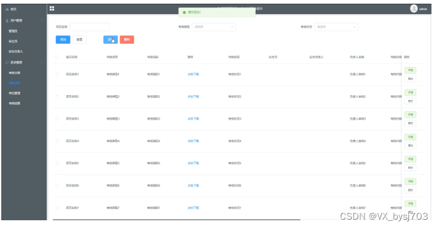Click the admin username in top bar
Image resolution: width=437 pixels, height=227 pixels.
point(423,9)
